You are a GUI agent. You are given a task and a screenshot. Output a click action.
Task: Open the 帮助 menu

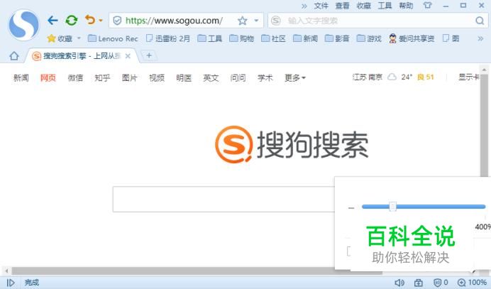point(406,6)
